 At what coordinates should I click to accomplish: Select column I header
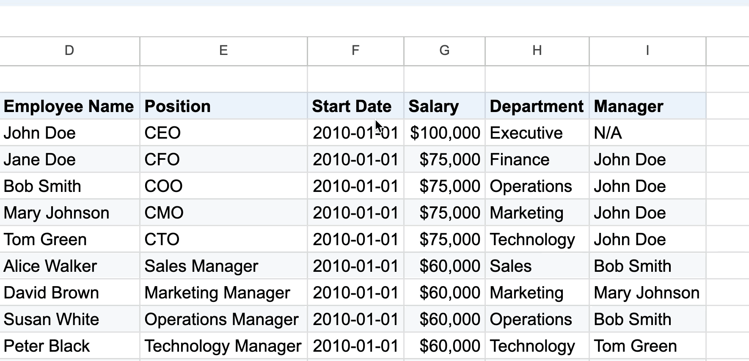pos(647,51)
